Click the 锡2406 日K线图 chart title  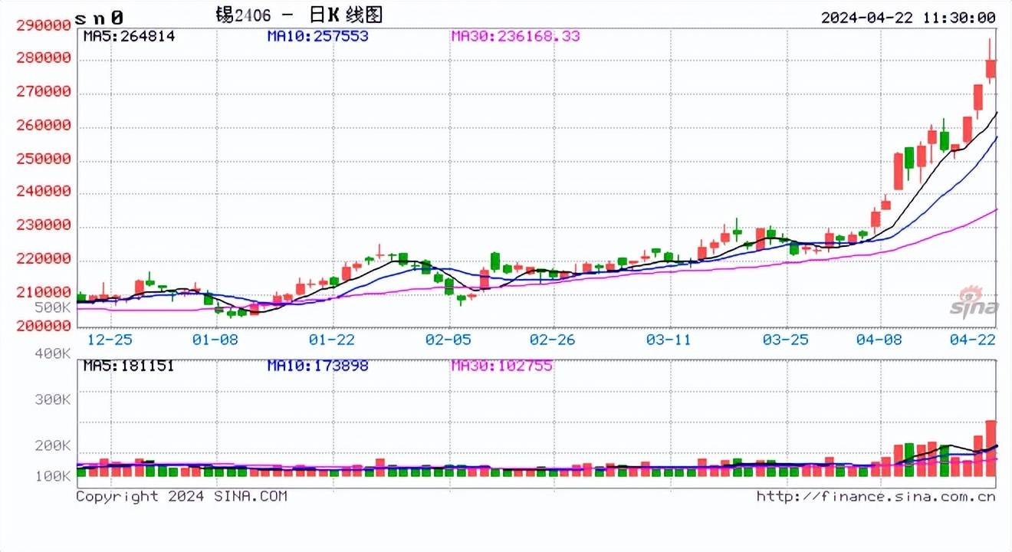coord(299,15)
